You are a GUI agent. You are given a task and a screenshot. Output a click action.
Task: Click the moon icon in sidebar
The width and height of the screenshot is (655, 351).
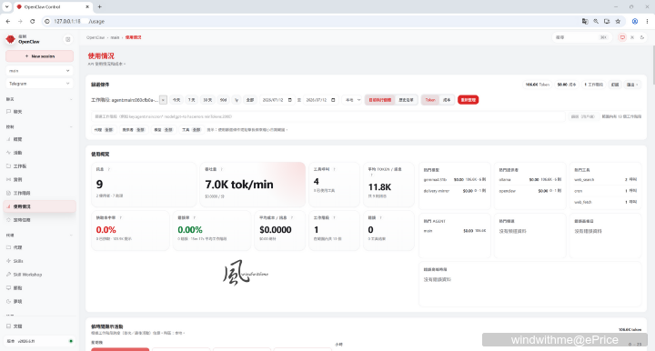[x=8, y=301]
